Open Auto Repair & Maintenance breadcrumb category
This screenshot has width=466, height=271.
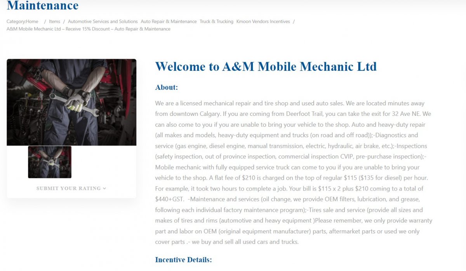tap(169, 21)
